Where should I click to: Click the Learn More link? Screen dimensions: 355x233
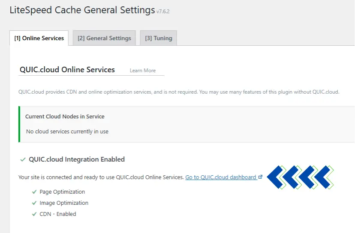[143, 71]
